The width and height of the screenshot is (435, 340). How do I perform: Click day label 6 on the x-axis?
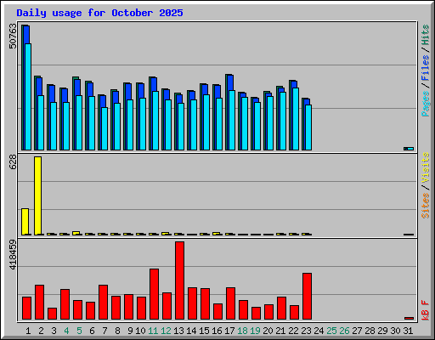[92, 331]
